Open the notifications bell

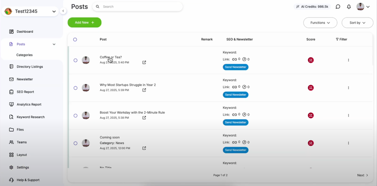(349, 7)
